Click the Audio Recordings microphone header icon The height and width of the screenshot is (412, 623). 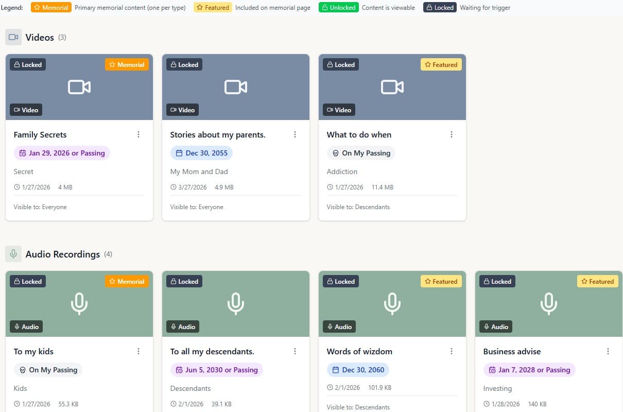tap(13, 253)
